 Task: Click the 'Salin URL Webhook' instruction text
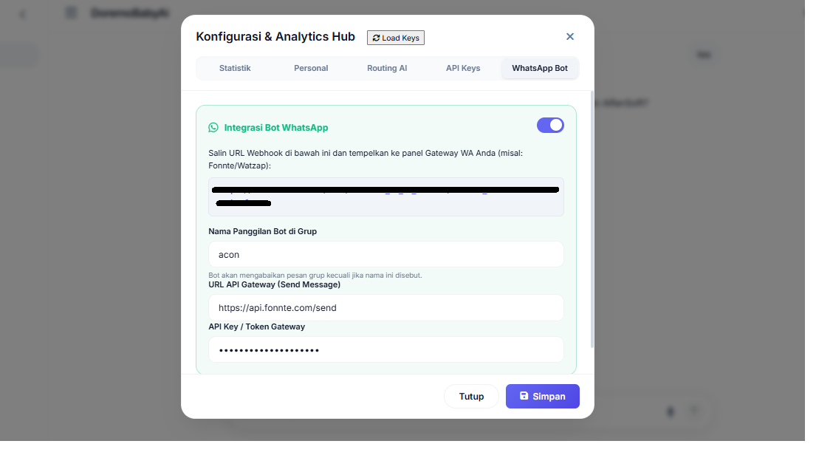[366, 160]
